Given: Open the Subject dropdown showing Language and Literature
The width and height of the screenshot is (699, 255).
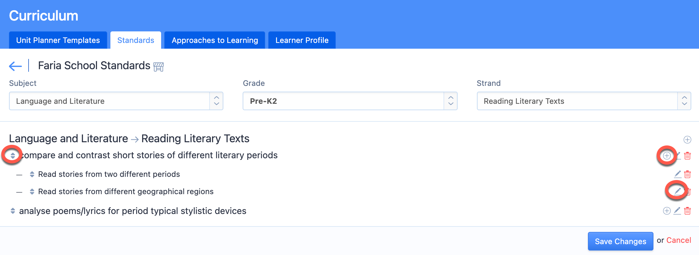Looking at the screenshot, I should [x=116, y=101].
